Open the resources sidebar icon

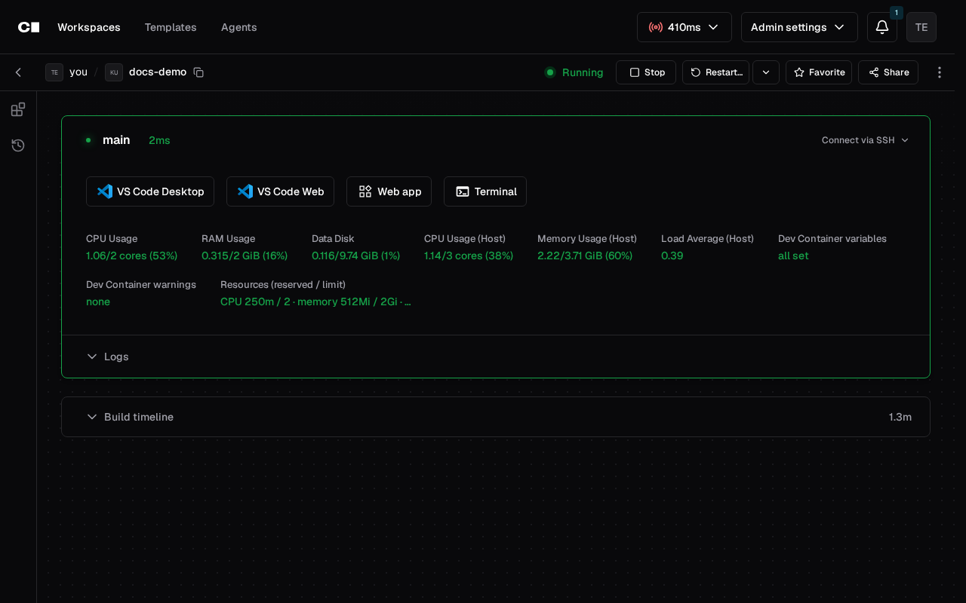(18, 110)
